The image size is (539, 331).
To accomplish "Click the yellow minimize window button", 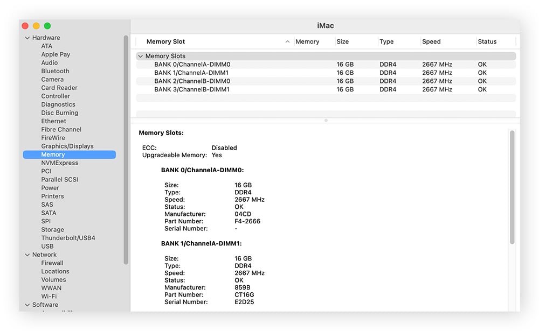I will (x=36, y=26).
